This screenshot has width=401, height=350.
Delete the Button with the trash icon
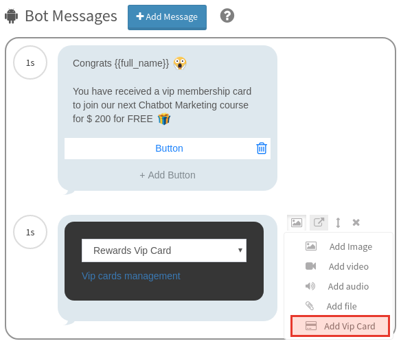click(262, 148)
